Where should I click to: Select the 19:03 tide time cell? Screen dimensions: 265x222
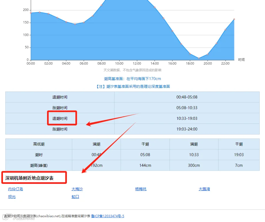239,155
